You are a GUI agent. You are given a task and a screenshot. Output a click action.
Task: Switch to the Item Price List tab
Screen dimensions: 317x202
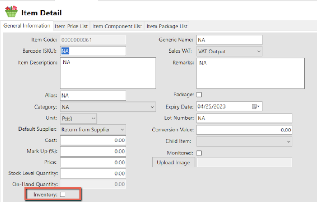coord(71,26)
